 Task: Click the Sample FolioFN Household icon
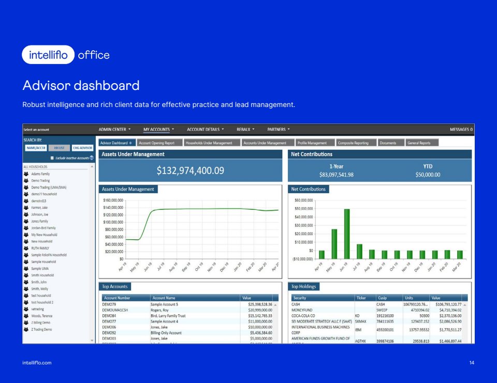coord(26,255)
